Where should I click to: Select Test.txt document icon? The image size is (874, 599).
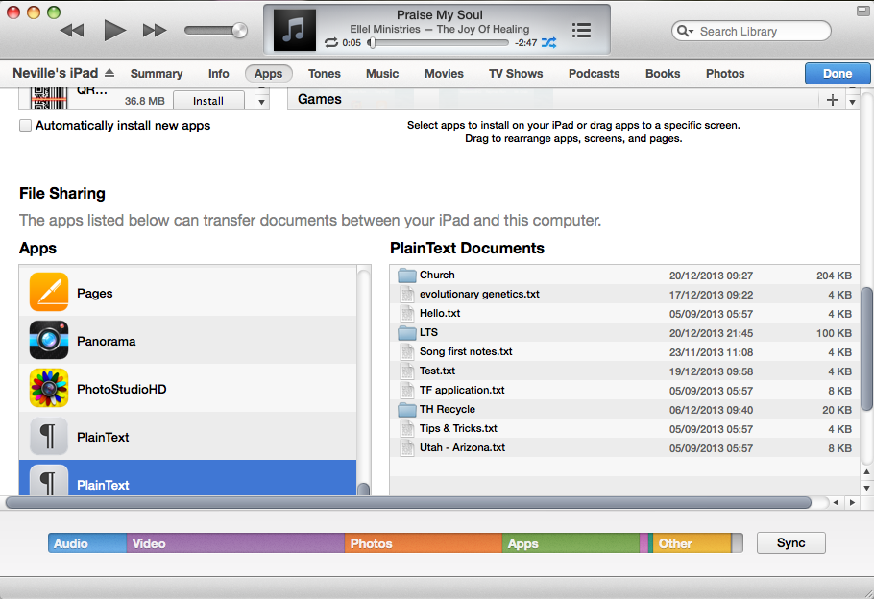407,371
